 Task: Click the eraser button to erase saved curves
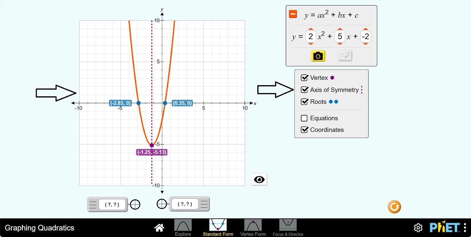coord(345,56)
